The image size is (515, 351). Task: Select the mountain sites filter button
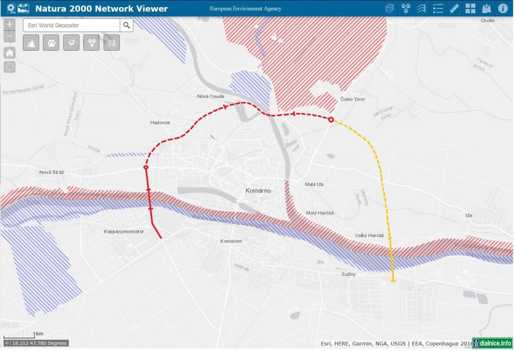[31, 42]
